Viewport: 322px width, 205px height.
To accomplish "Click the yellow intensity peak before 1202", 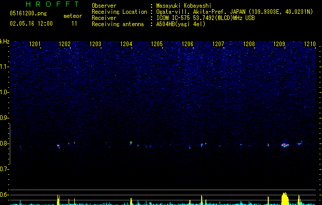I will 58,200.
